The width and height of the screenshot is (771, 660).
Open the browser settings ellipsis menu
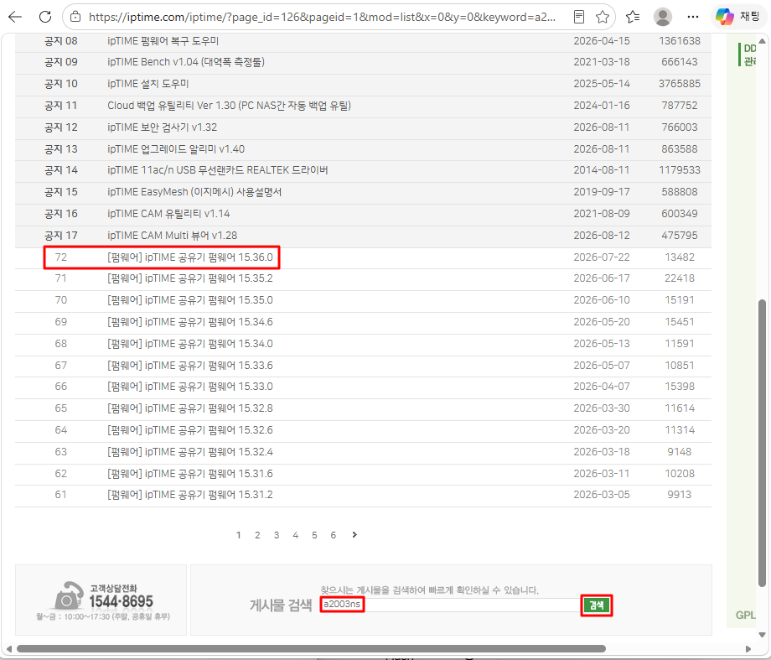pyautogui.click(x=693, y=18)
